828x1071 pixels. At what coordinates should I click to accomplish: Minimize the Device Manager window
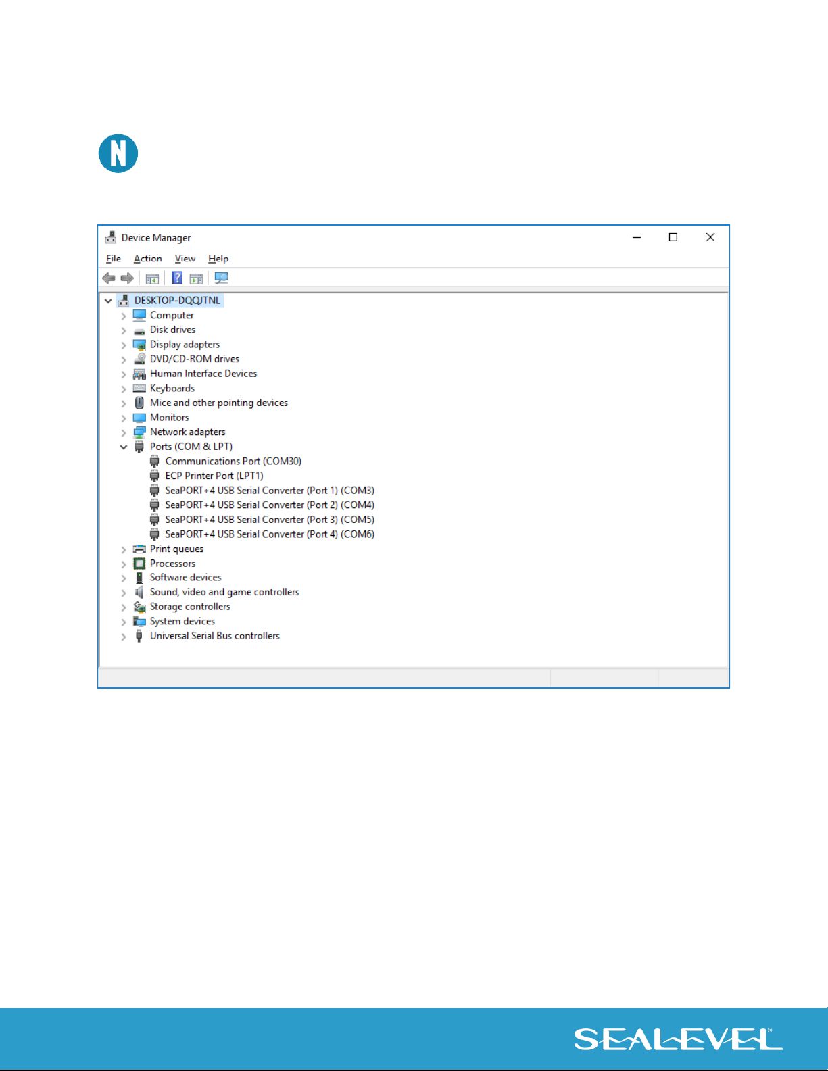point(637,237)
